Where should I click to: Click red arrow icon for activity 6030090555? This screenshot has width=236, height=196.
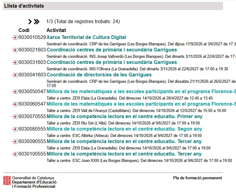point(15,142)
